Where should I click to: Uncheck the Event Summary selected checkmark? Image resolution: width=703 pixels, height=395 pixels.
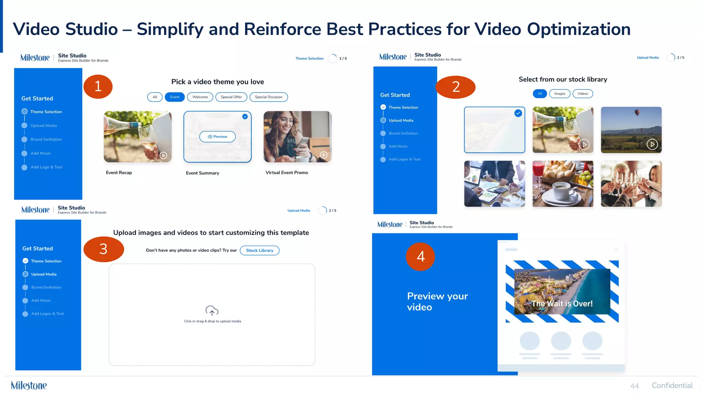(x=245, y=117)
